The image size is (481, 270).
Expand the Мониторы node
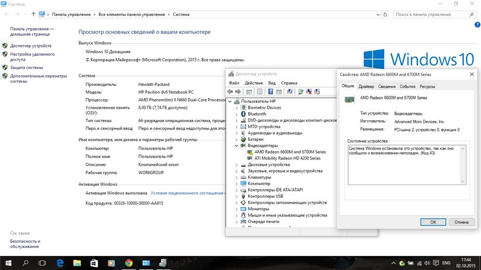(x=236, y=209)
